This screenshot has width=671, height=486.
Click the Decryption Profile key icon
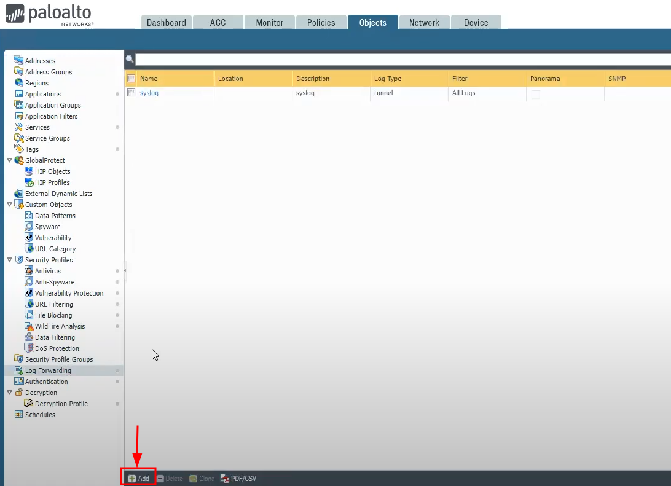pyautogui.click(x=29, y=404)
